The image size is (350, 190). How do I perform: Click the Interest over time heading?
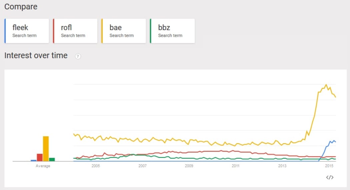36,56
